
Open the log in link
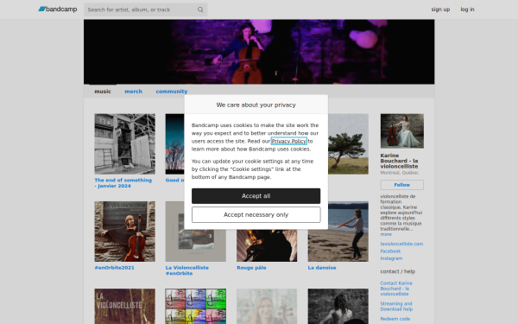pos(467,10)
